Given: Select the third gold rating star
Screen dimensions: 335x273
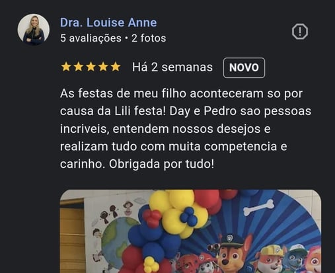Looking at the screenshot, I should tap(91, 67).
